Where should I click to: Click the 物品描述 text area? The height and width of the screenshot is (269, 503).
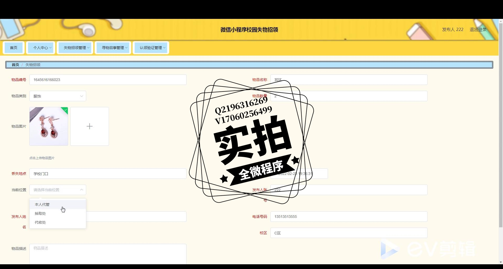point(108,254)
